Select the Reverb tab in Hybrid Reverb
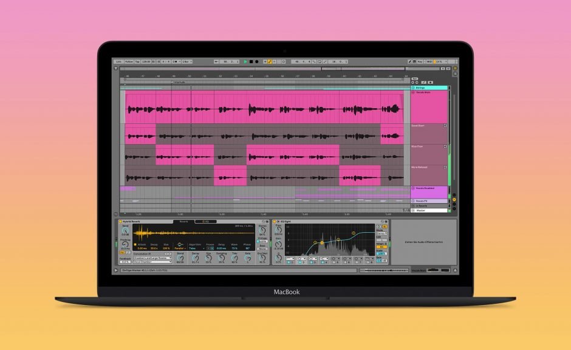571x350 pixels. 185,221
